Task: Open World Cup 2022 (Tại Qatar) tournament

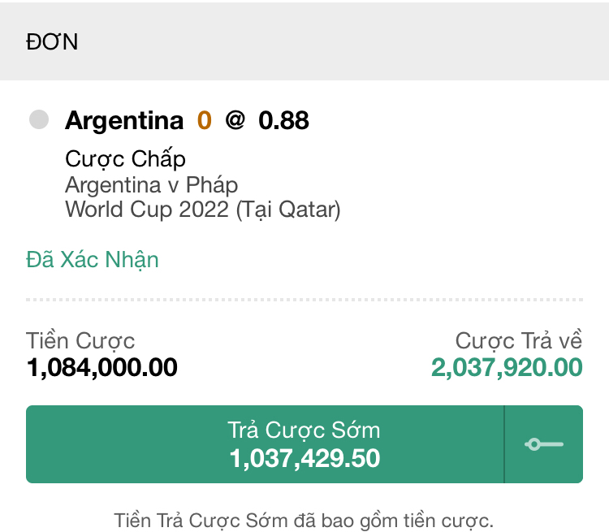Action: (203, 210)
